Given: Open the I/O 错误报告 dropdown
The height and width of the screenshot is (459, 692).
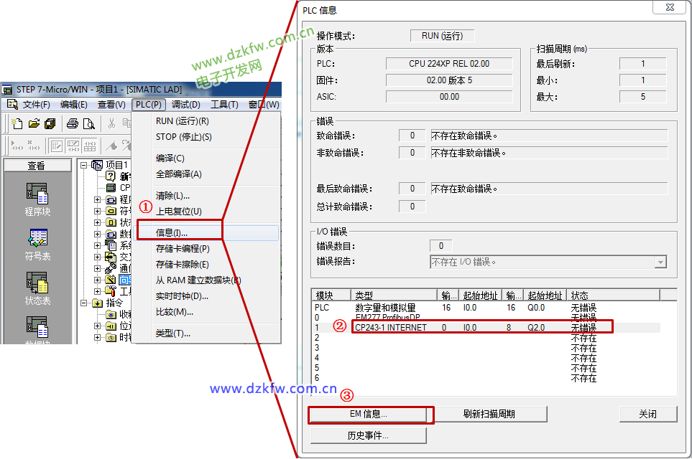Looking at the screenshot, I should pos(660,262).
